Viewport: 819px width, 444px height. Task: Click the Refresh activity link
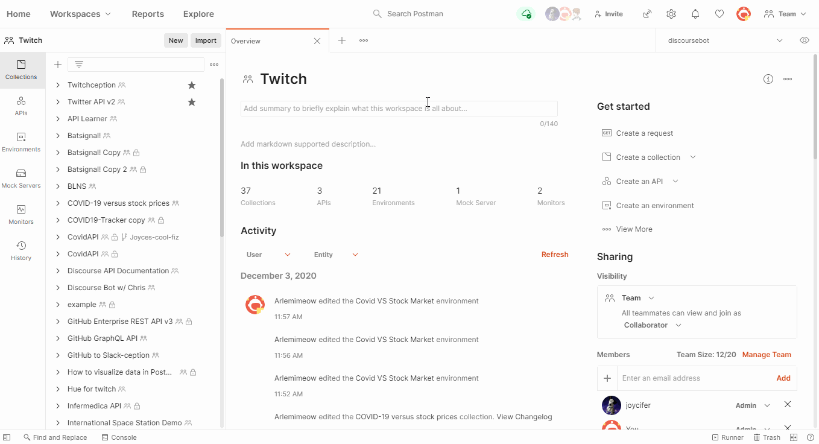click(555, 255)
